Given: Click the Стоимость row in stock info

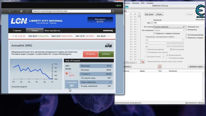Looking at the screenshot, I should (x=96, y=74).
